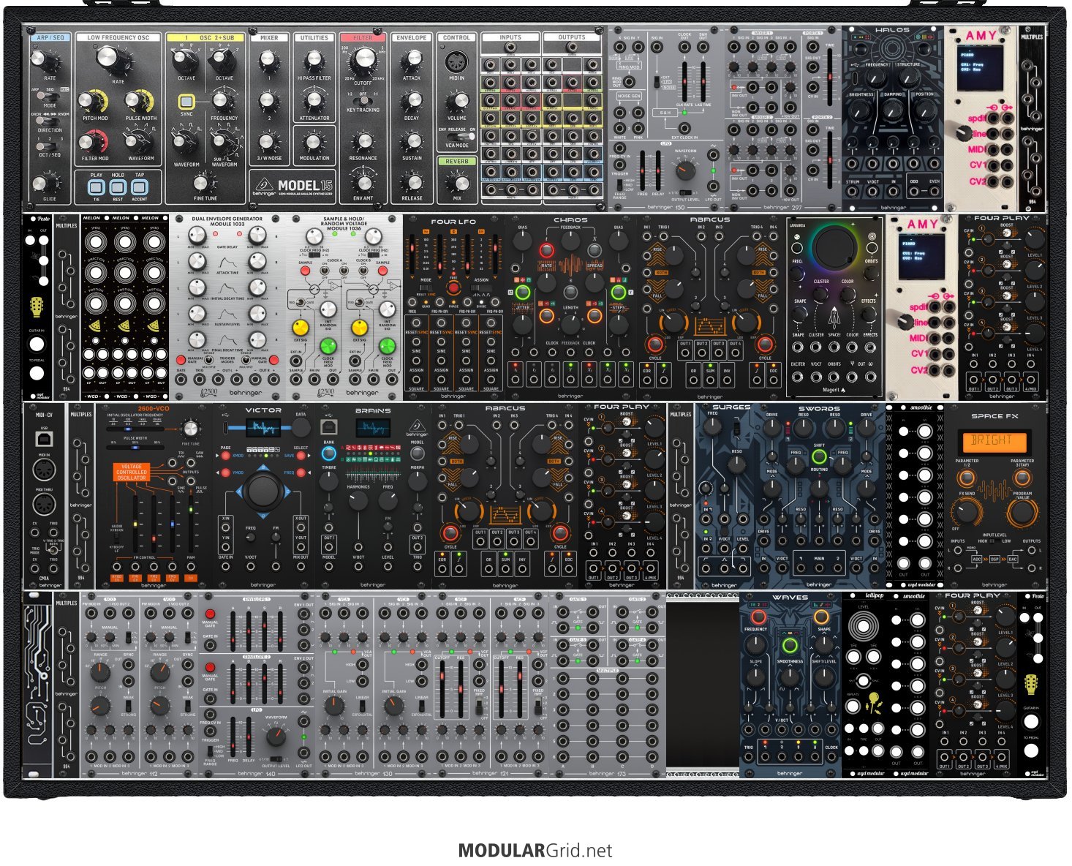Click the envelope Sustain knob on Model 15

pos(412,142)
